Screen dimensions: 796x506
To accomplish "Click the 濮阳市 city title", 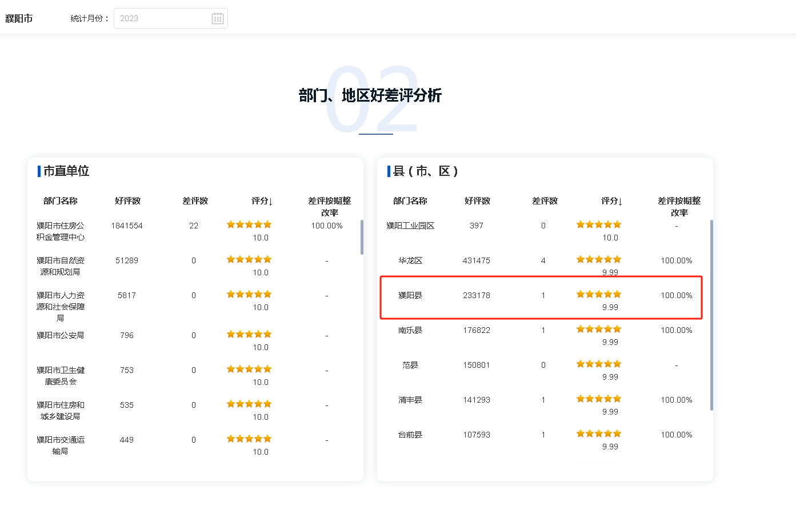I will 19,18.
